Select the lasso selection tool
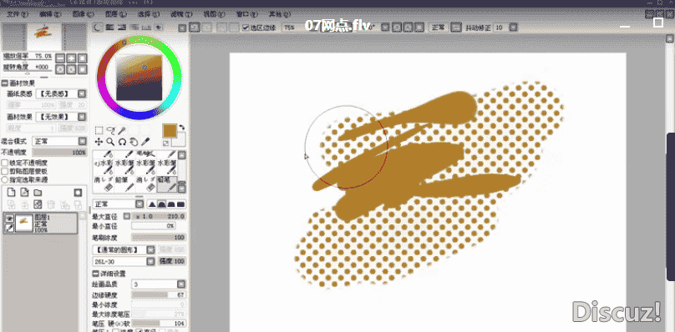 click(110, 130)
